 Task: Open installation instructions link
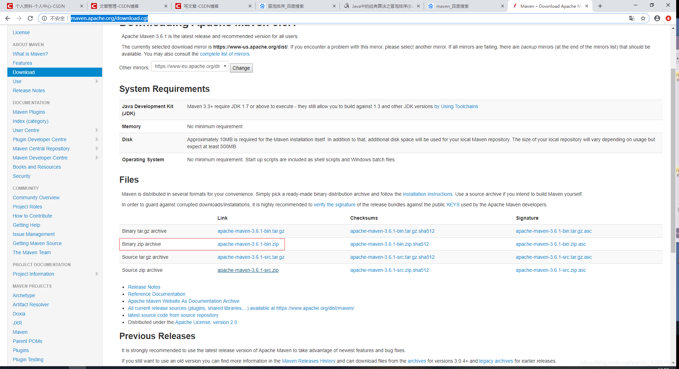click(x=428, y=194)
